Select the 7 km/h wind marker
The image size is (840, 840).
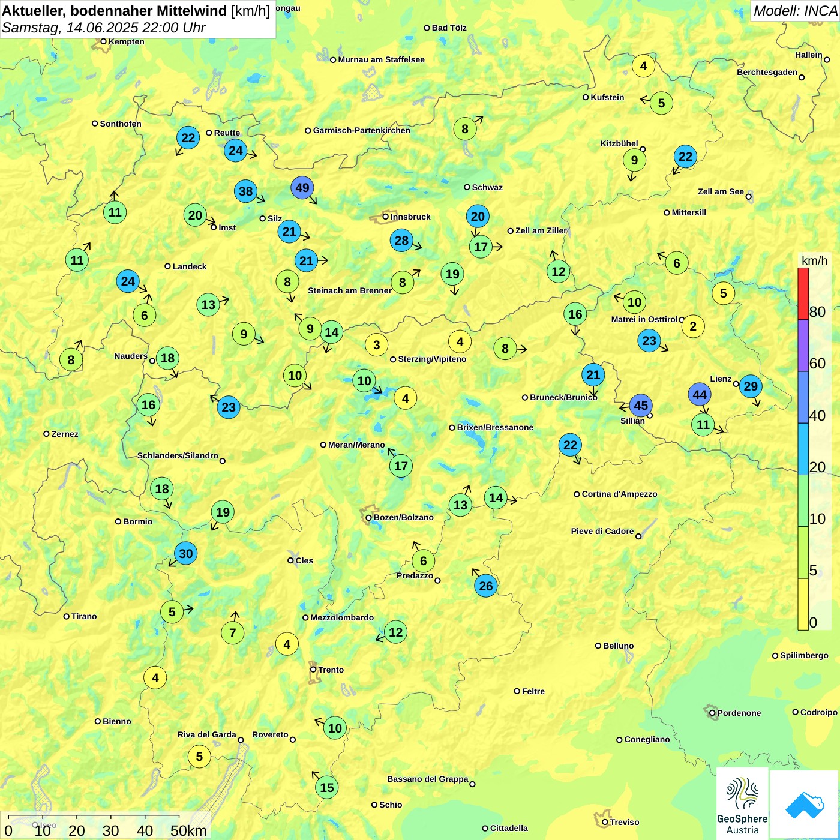pos(233,633)
